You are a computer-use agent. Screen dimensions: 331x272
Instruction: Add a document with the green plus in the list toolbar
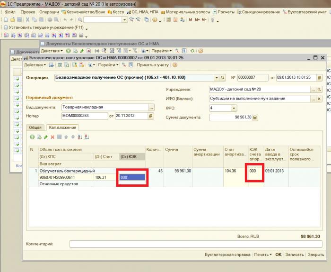coord(68,51)
